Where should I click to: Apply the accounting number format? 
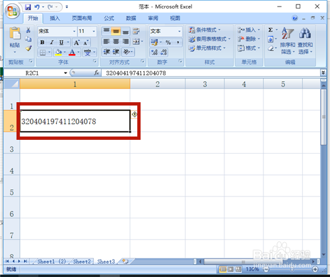[154, 42]
